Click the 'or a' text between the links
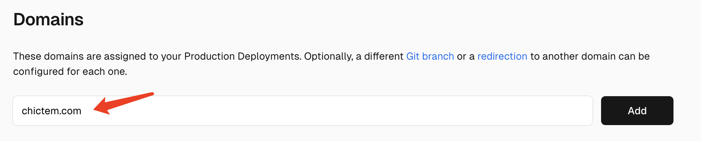This screenshot has width=701, height=141. pos(466,56)
